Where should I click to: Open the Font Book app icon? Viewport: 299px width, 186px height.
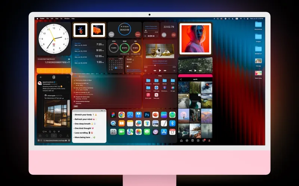tap(113, 132)
